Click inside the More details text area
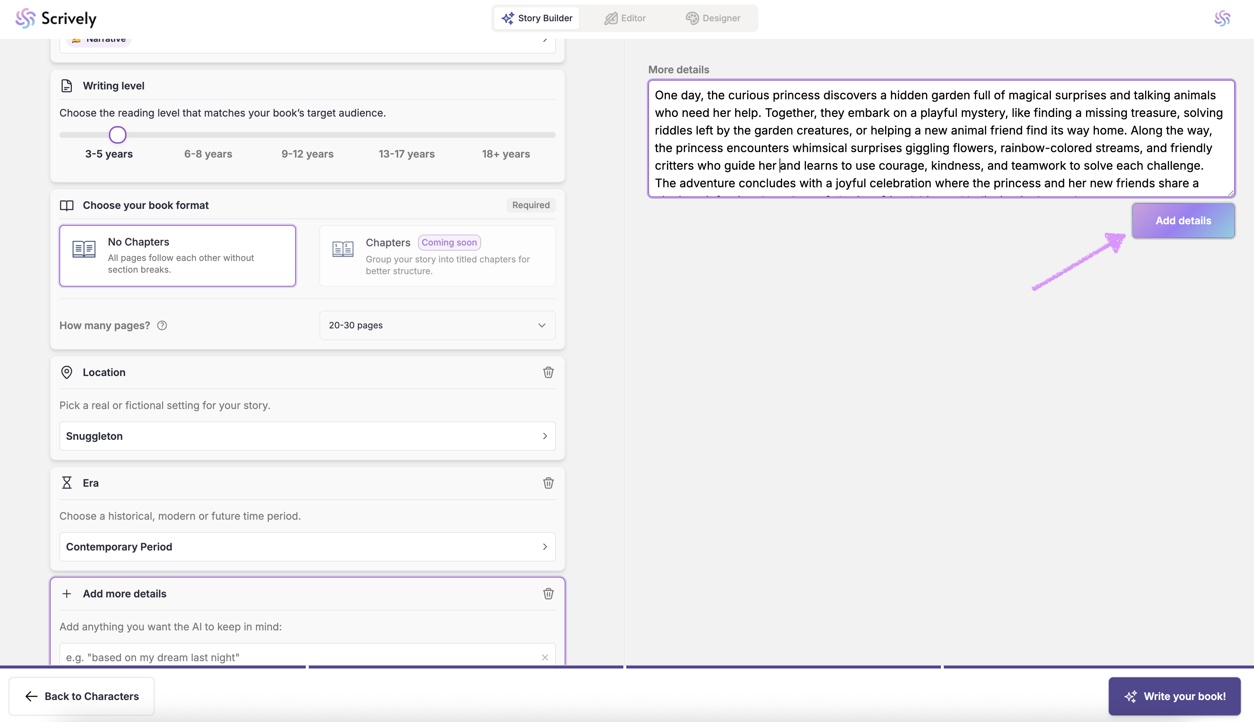 (x=940, y=139)
